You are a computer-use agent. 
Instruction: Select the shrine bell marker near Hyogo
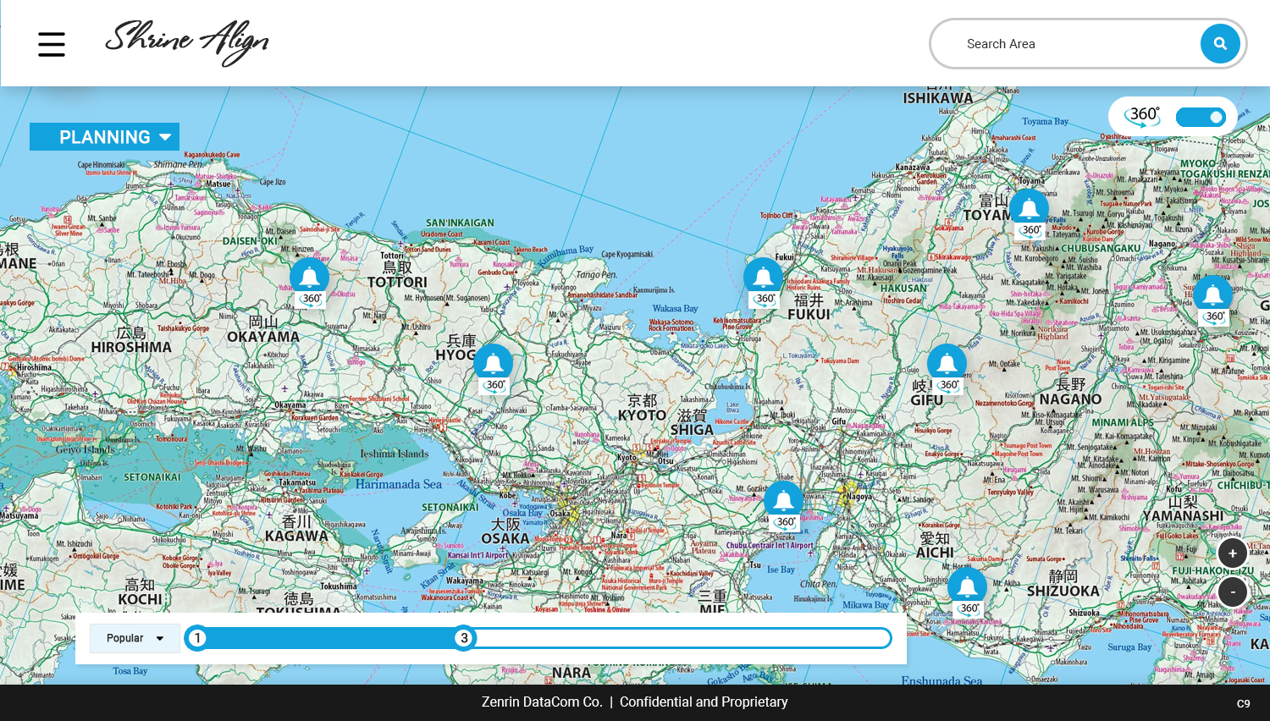click(x=493, y=363)
